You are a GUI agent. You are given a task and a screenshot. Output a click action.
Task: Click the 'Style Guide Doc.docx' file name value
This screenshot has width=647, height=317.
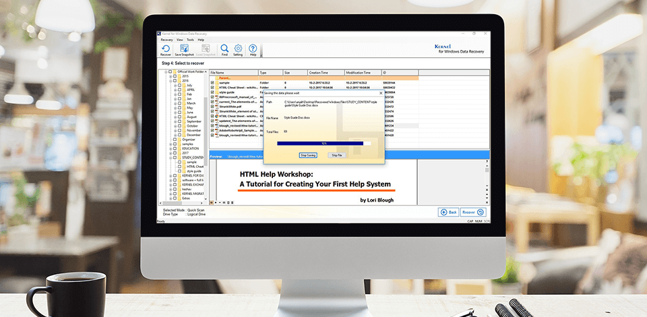[297, 117]
